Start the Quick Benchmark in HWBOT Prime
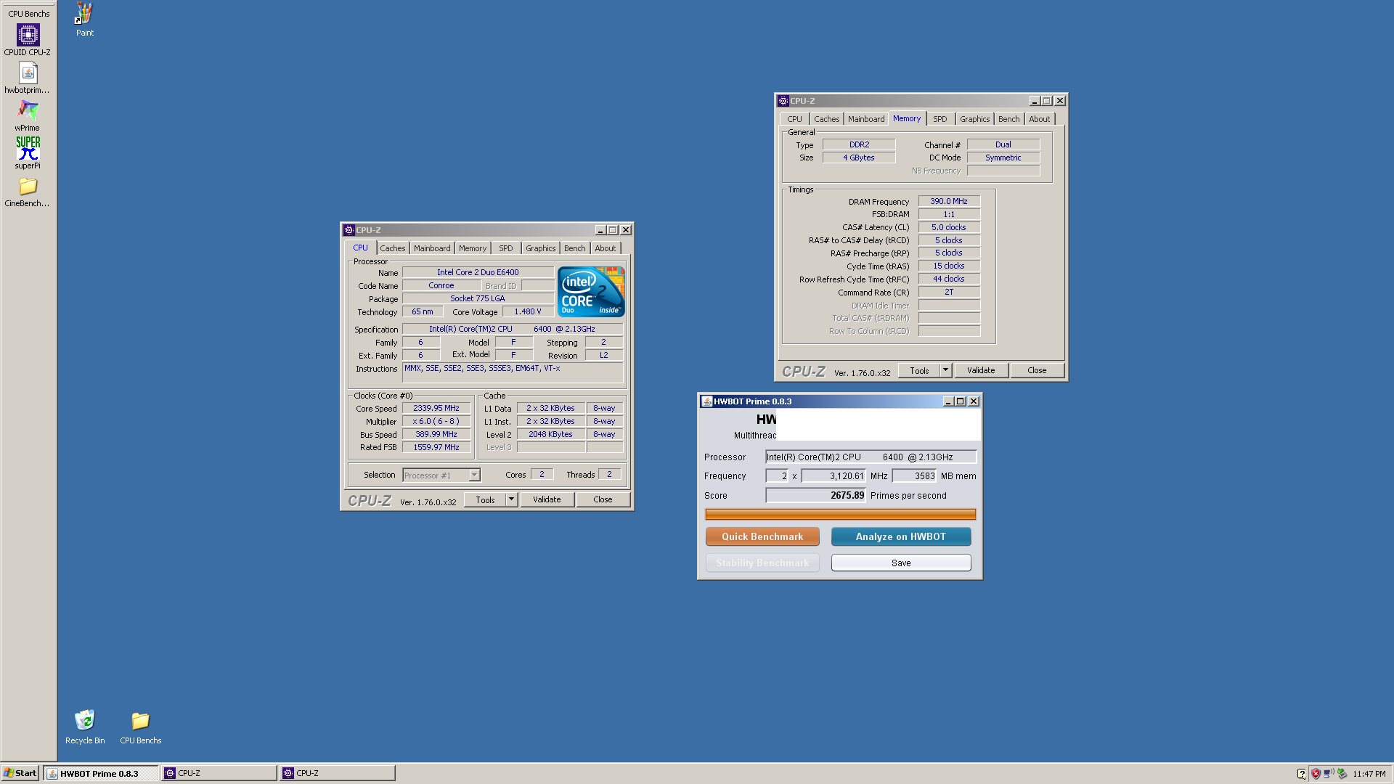 [x=762, y=536]
